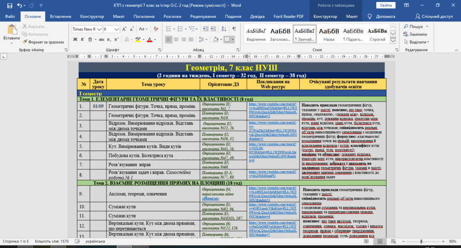Apply the Строгий style
Image resolution: width=461 pixels, height=248 pixels.
377,34
